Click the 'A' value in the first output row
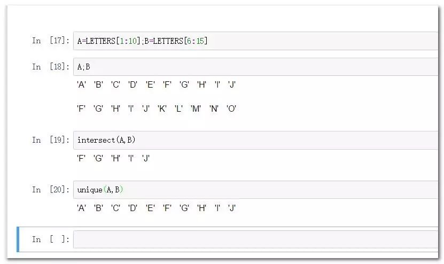444x264 pixels. (82, 84)
